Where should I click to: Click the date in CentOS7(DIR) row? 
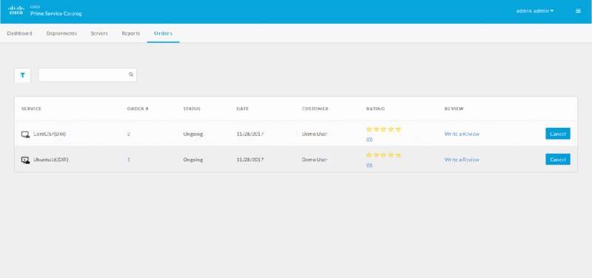tap(250, 134)
